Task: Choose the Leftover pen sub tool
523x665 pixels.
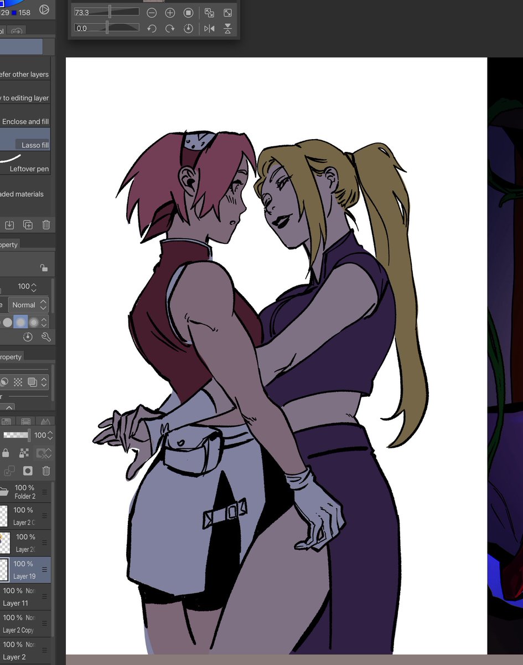Action: 28,169
